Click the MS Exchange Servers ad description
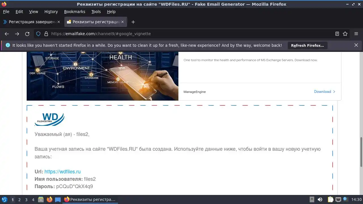The image size is (363, 204). [x=250, y=60]
